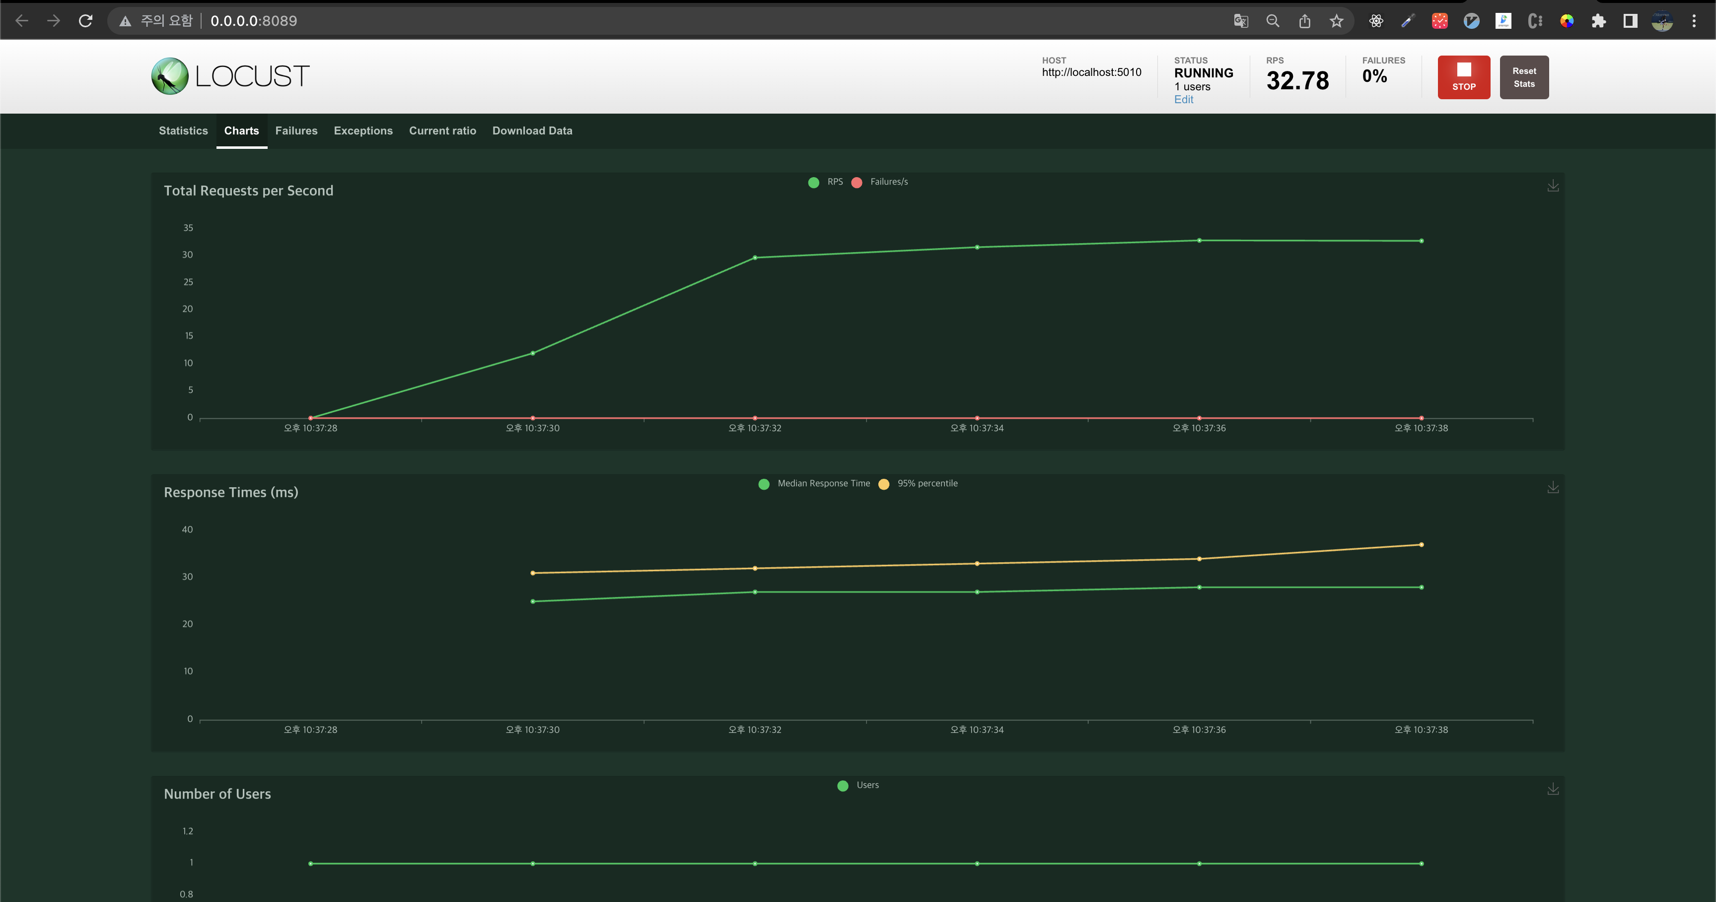Click the zoom magnifier icon in address bar

(1272, 21)
